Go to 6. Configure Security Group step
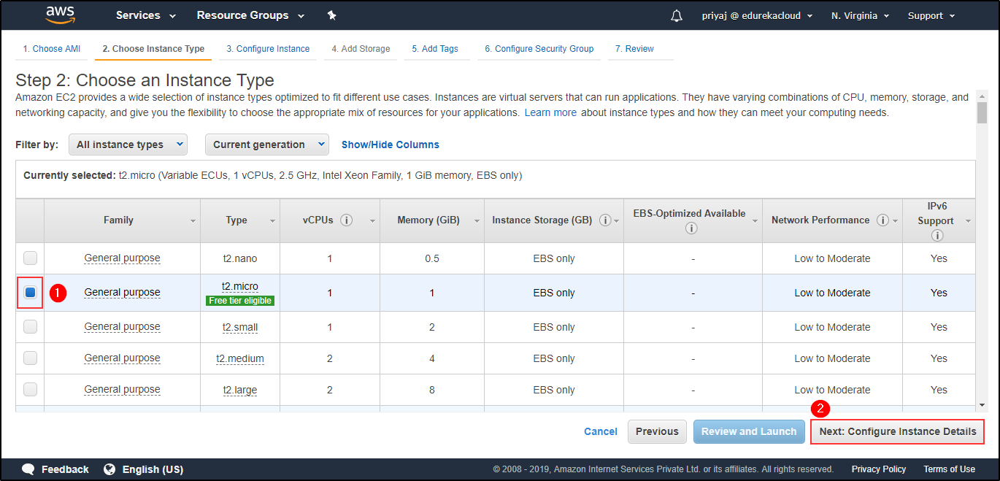The width and height of the screenshot is (1000, 481). (x=539, y=49)
